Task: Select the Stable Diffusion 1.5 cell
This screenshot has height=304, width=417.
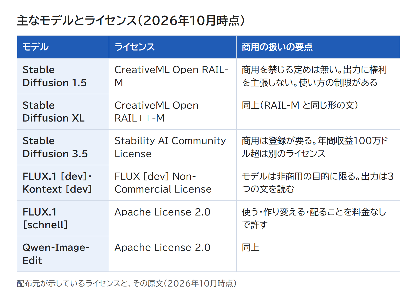Action: (x=63, y=76)
